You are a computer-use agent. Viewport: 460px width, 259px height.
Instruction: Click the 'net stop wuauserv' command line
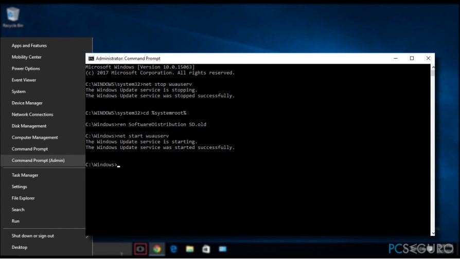point(139,84)
